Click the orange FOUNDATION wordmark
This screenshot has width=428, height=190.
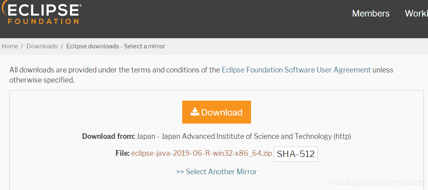click(43, 21)
